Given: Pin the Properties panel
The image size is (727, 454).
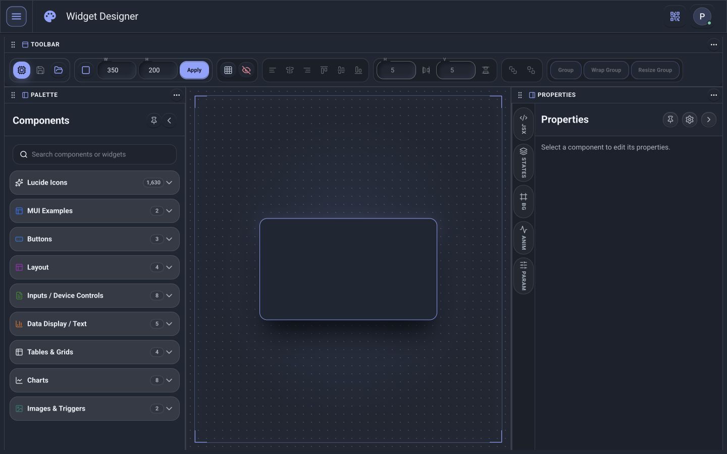Looking at the screenshot, I should 670,120.
